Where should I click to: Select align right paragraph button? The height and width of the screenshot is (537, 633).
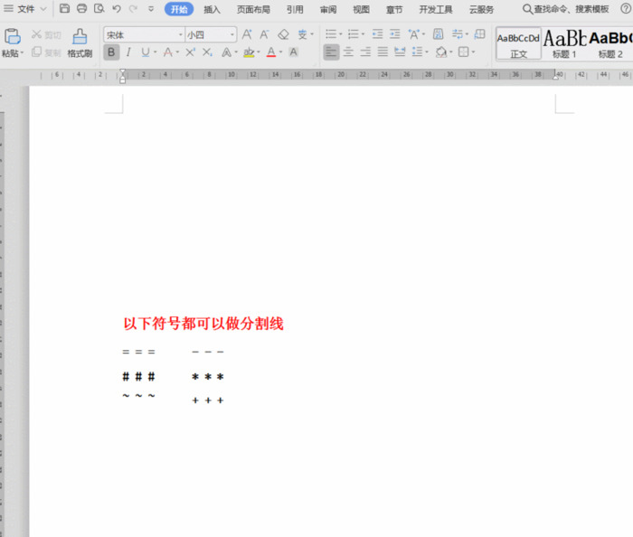(x=365, y=52)
